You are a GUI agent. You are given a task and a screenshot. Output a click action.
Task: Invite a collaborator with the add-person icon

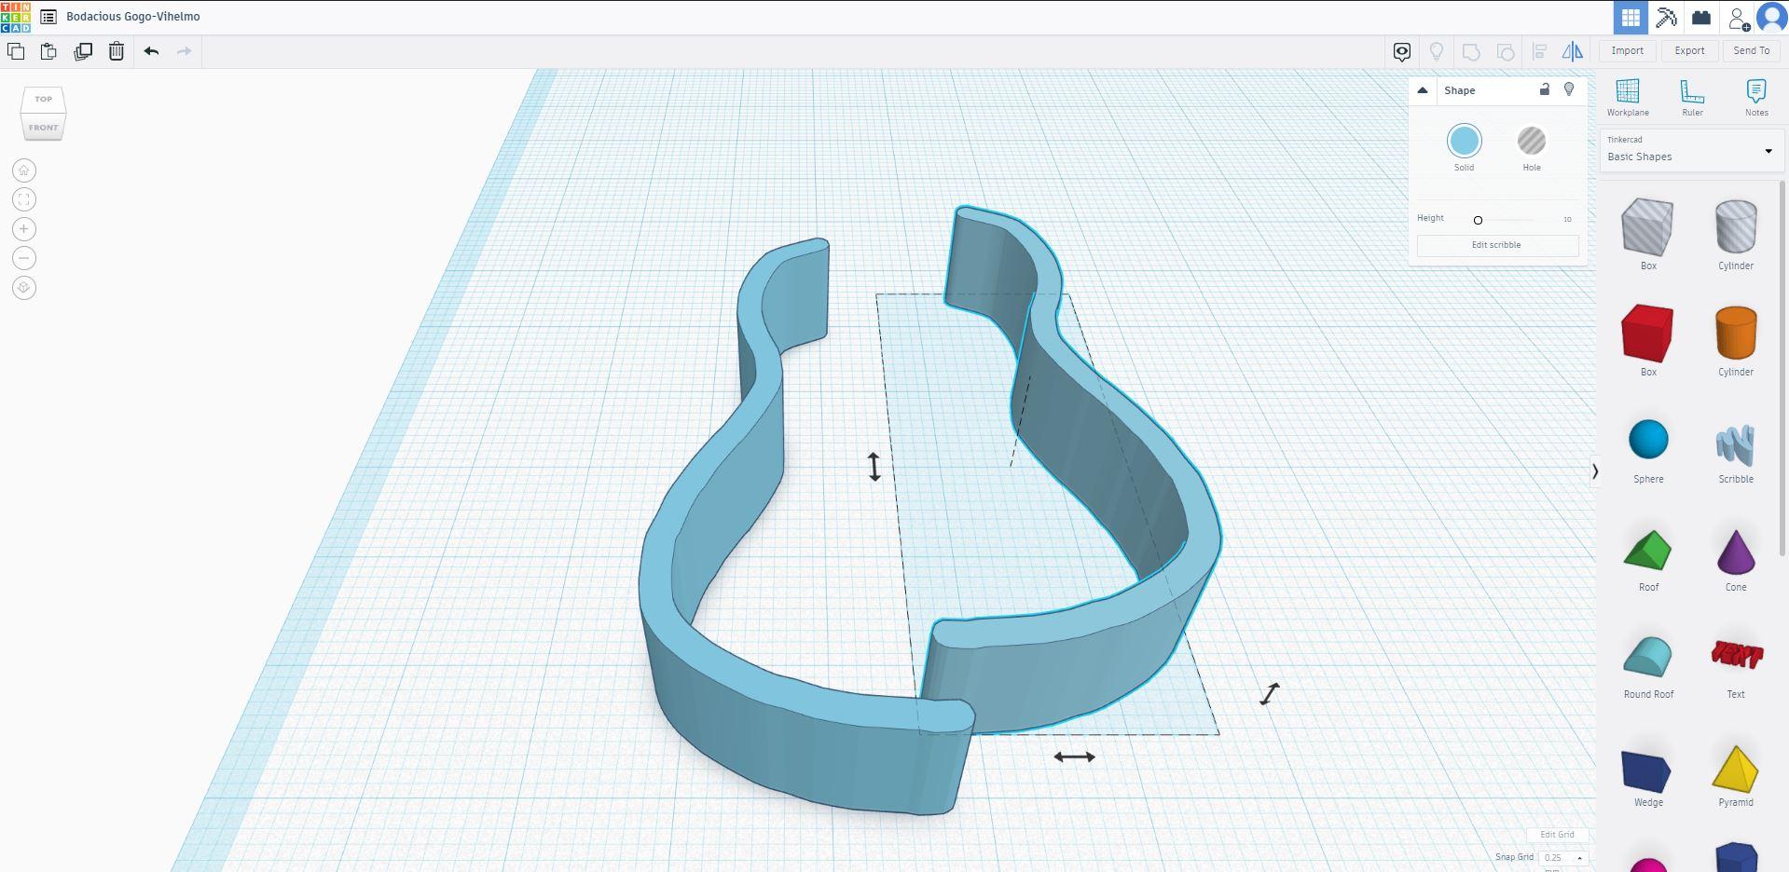[1739, 18]
